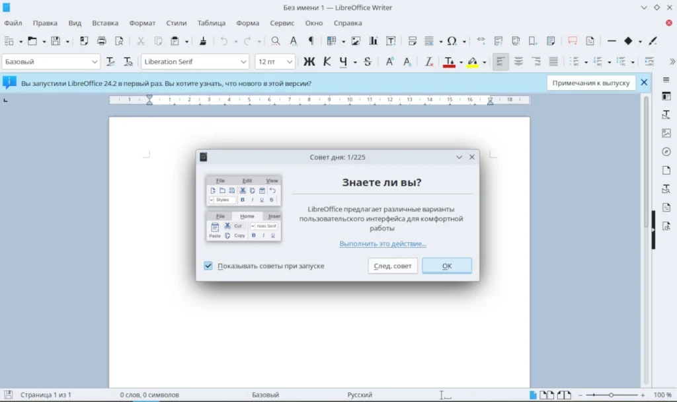Screen dimensions: 677x402
Task: Open the paragraph style Базовый dropdown
Action: pyautogui.click(x=95, y=61)
